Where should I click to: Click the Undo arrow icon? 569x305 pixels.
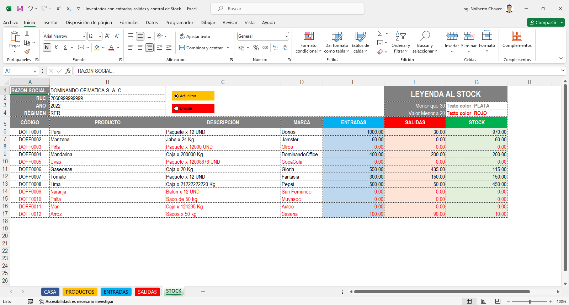pyautogui.click(x=30, y=9)
